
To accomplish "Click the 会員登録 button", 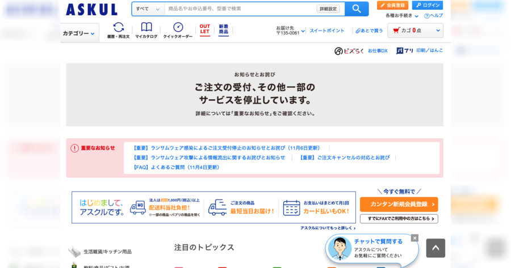I will 392,5.
